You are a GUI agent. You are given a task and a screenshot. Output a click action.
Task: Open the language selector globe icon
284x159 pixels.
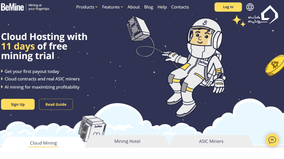click(250, 7)
